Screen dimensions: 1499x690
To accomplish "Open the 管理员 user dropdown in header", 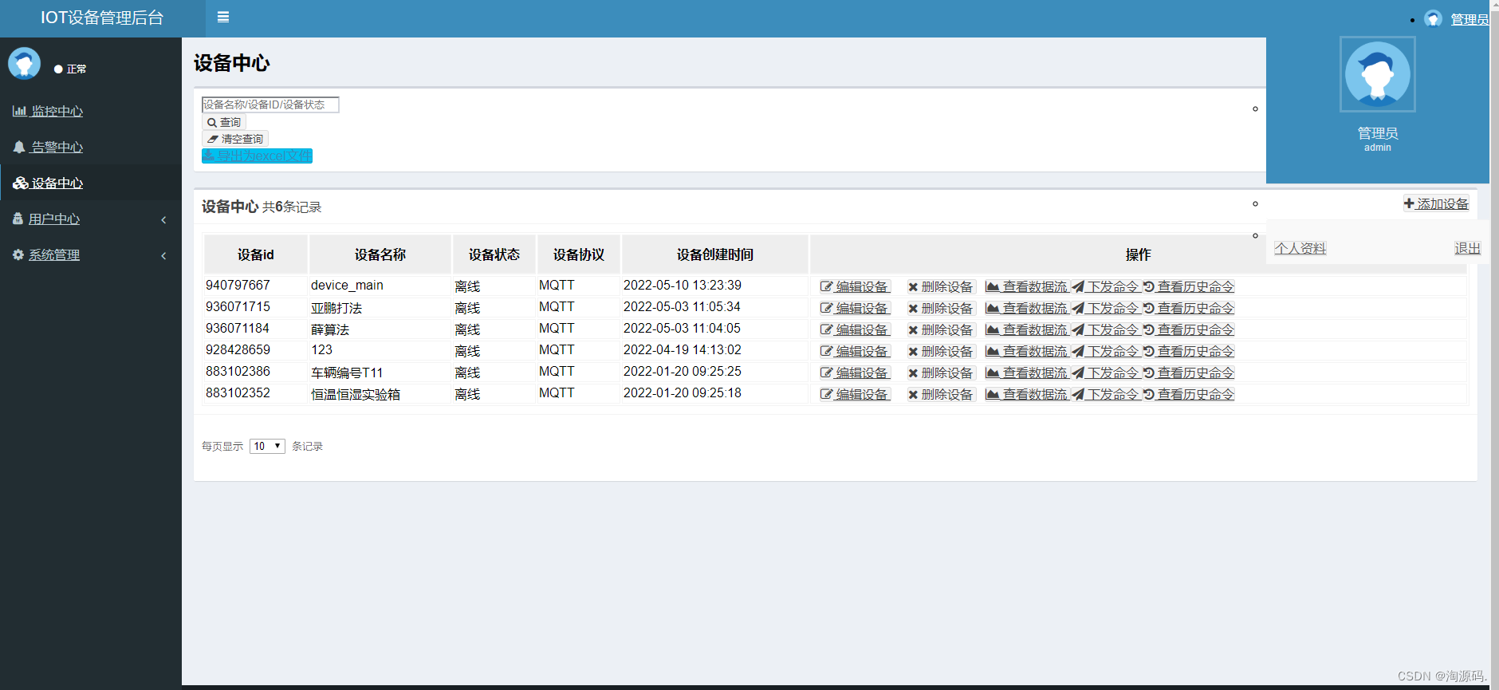I will (x=1458, y=18).
